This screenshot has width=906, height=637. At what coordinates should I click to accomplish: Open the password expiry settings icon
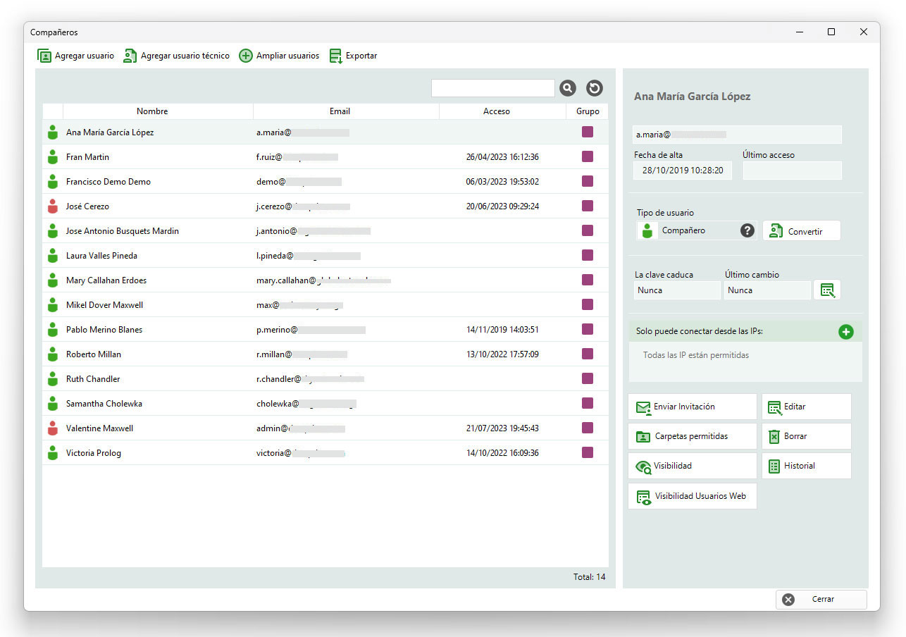(x=827, y=290)
